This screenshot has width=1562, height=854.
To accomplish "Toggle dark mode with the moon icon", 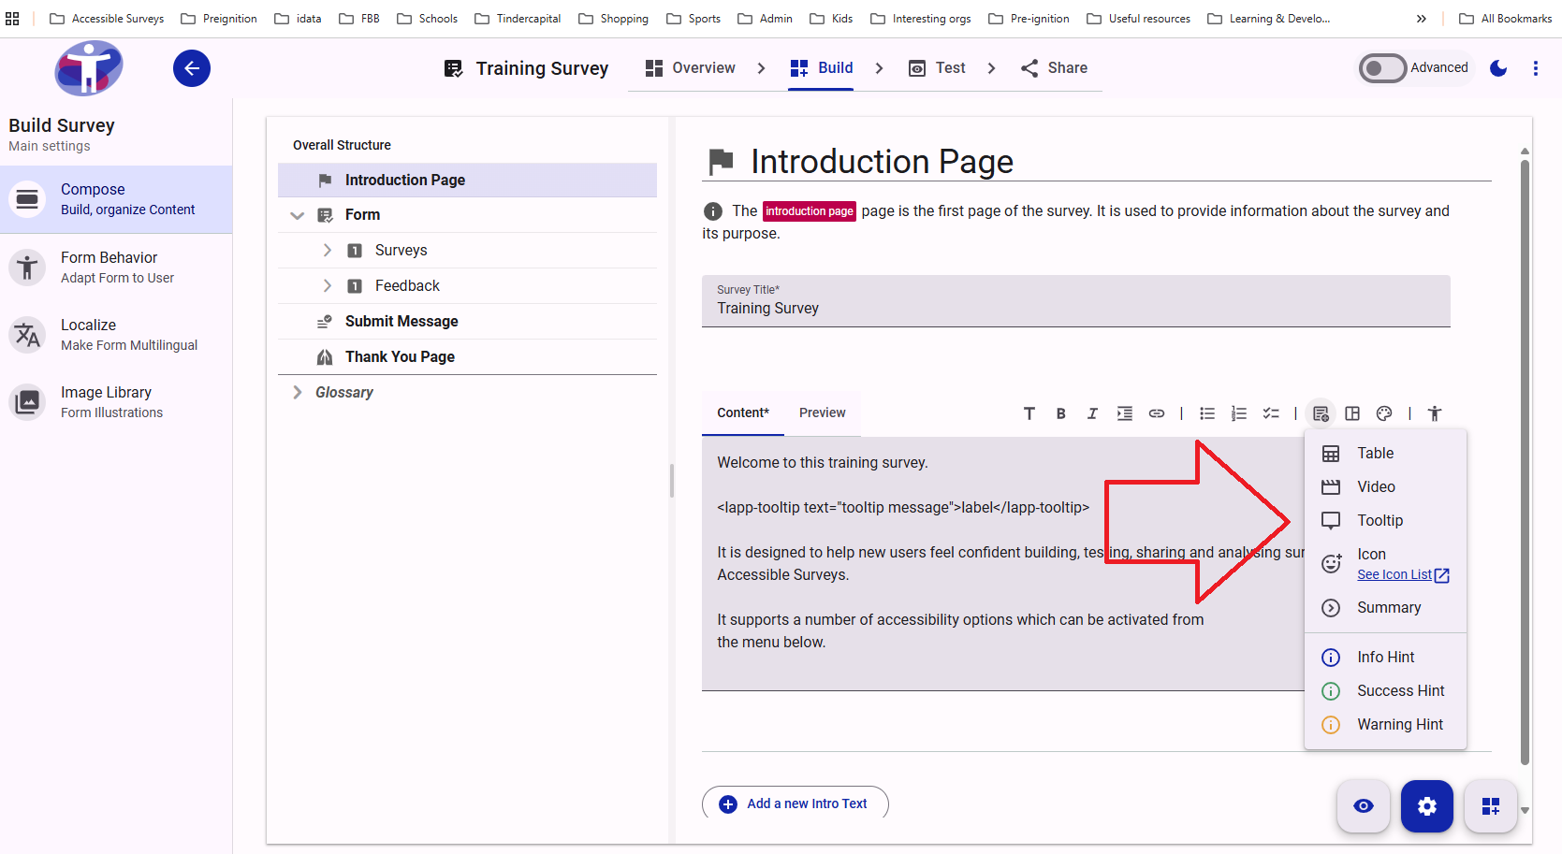I will tap(1498, 68).
